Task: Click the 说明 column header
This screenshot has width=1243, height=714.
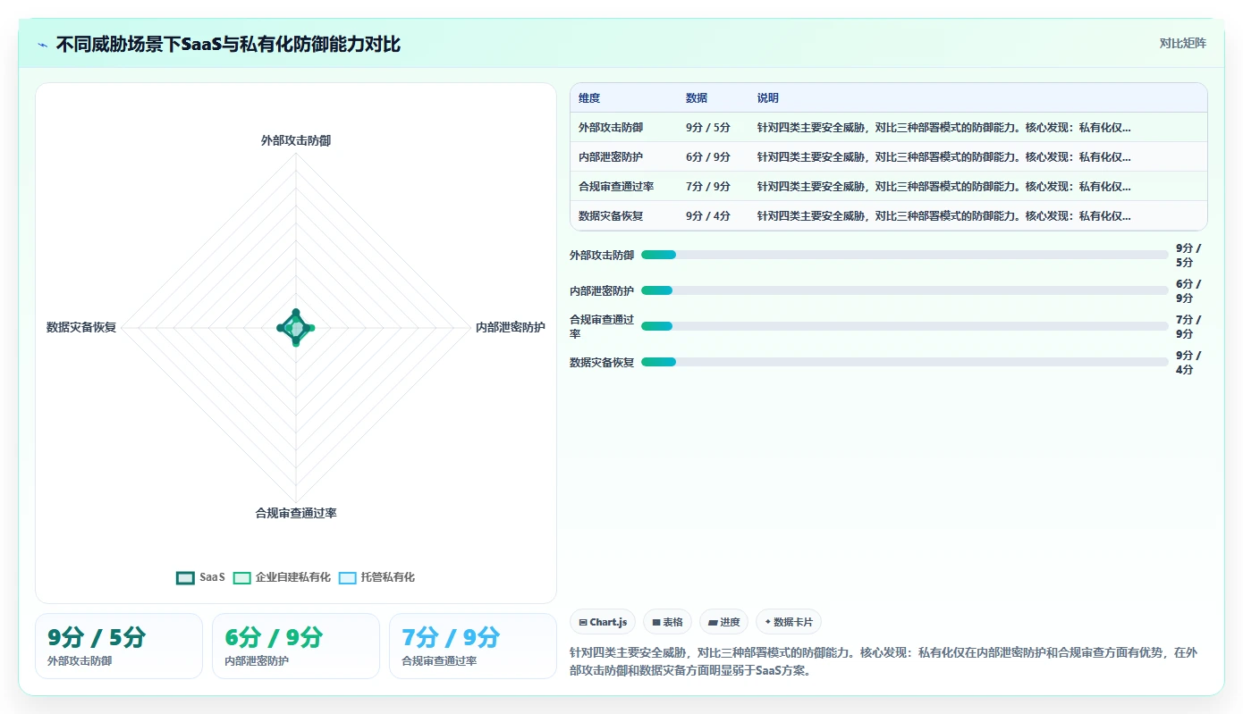Action: click(x=768, y=97)
